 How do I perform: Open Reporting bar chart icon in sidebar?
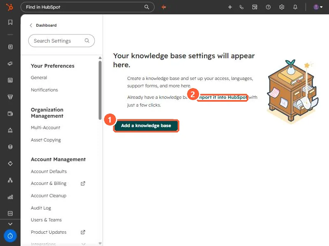pos(10,197)
